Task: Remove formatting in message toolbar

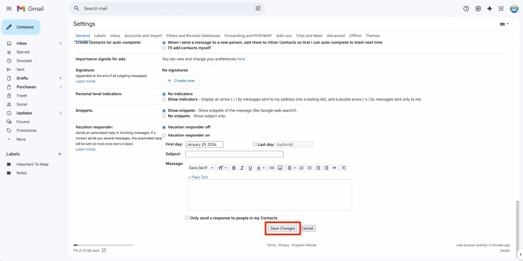Action: pos(344,168)
